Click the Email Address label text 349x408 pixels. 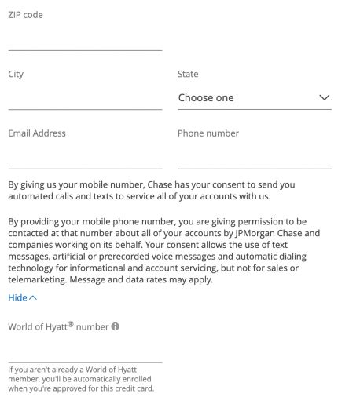(37, 133)
